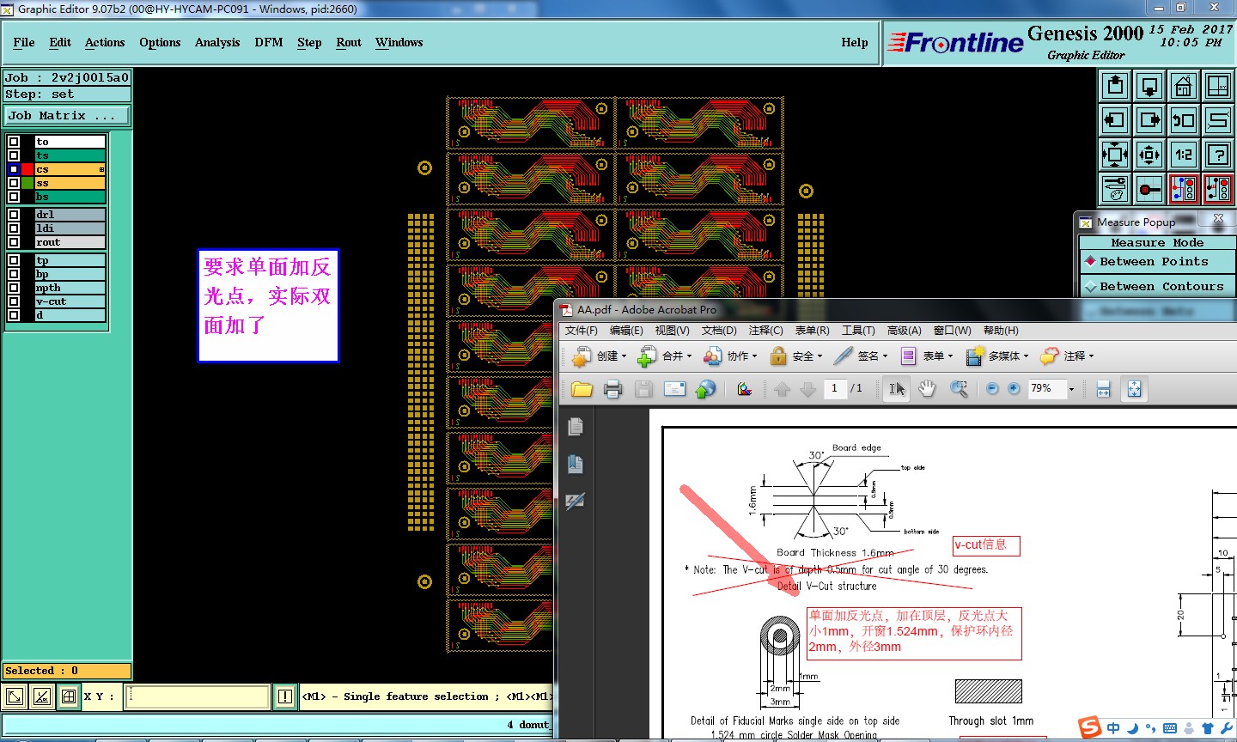
Task: Click the Help menu button
Action: pyautogui.click(x=855, y=42)
